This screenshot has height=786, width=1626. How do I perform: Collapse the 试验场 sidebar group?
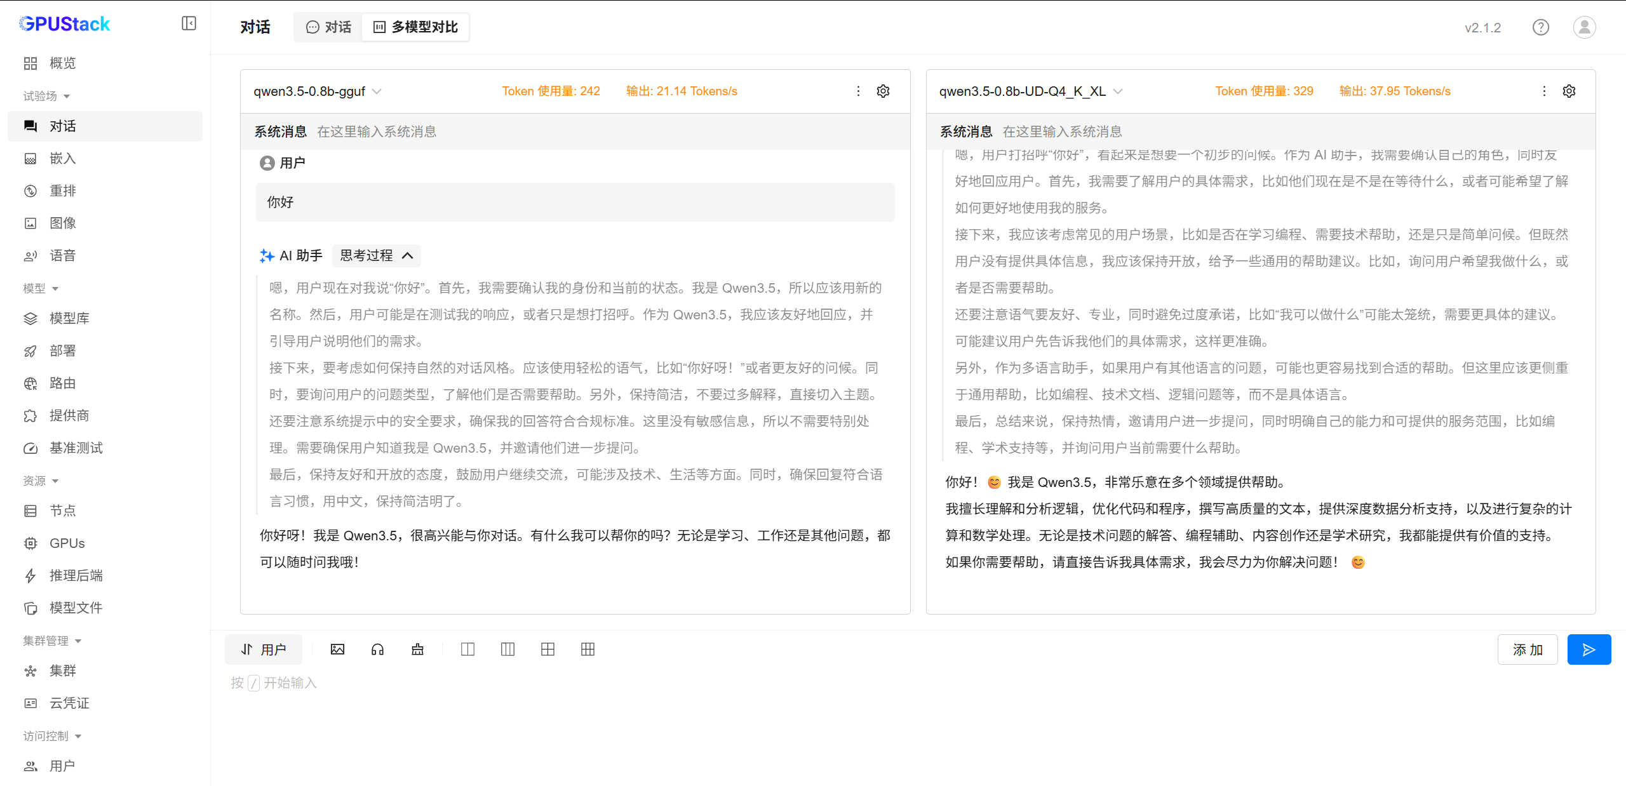[46, 96]
